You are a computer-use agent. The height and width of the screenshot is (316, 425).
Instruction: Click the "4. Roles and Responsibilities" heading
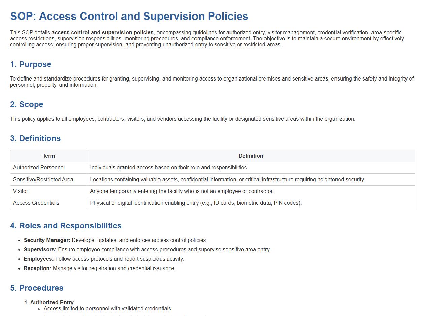(66, 226)
